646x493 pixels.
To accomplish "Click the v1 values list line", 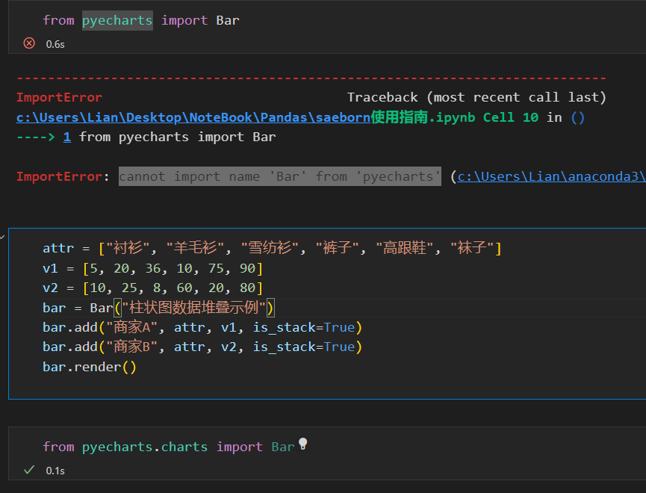I will 152,269.
